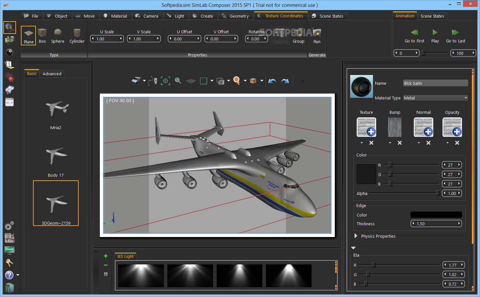Select the Sphere texture coordinate type
The image size is (480, 297).
tap(57, 36)
